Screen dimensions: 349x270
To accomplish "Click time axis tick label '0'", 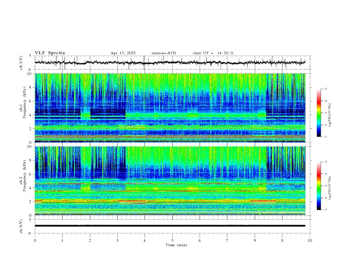I will pos(35,240).
